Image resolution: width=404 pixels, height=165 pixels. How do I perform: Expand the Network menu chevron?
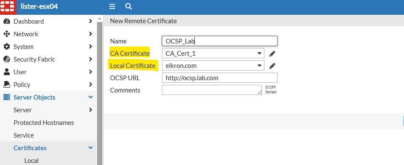(x=90, y=34)
